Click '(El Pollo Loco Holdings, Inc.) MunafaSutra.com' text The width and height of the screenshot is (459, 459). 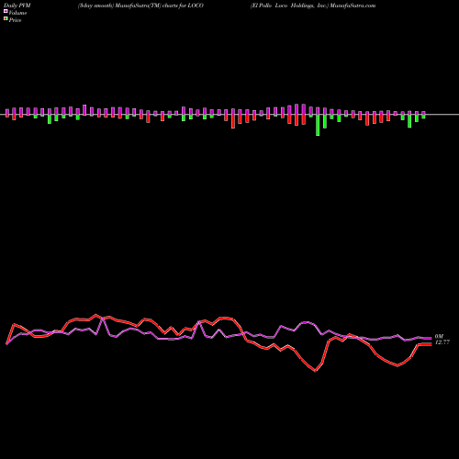313,6
